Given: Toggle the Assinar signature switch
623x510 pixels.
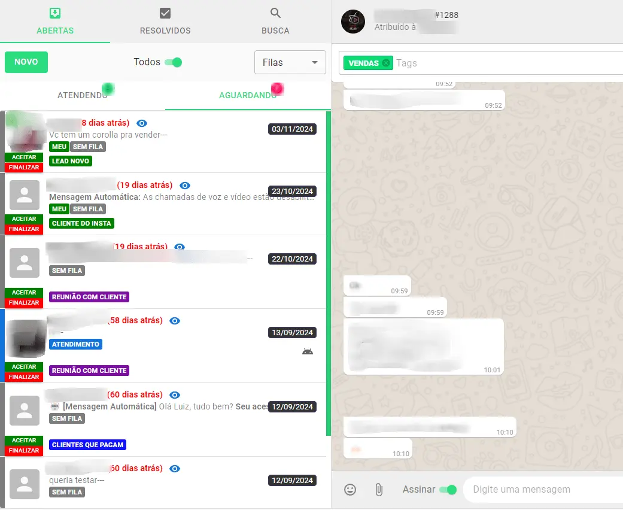Looking at the screenshot, I should click(448, 490).
